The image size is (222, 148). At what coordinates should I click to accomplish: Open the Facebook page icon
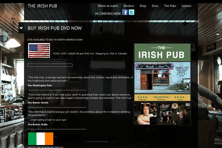tap(125, 12)
